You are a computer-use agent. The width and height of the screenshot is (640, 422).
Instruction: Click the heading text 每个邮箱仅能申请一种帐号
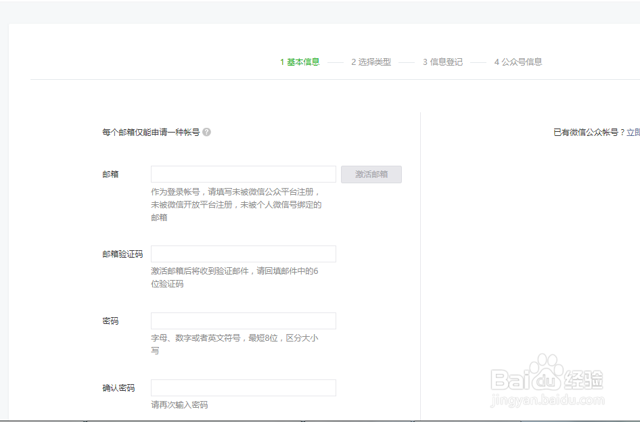[x=151, y=133]
